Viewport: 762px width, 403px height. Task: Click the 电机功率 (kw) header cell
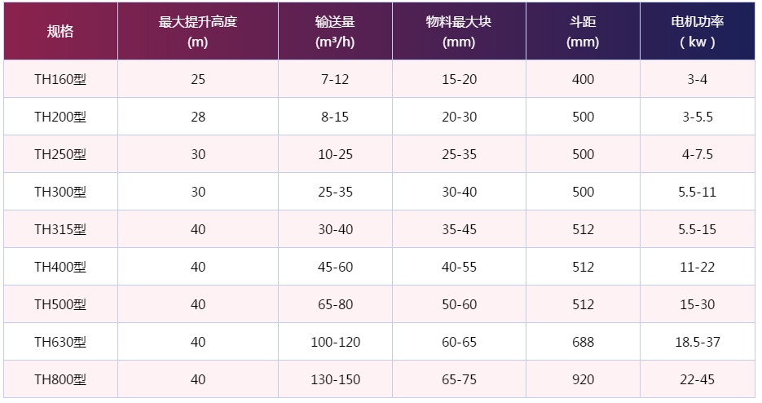click(697, 32)
